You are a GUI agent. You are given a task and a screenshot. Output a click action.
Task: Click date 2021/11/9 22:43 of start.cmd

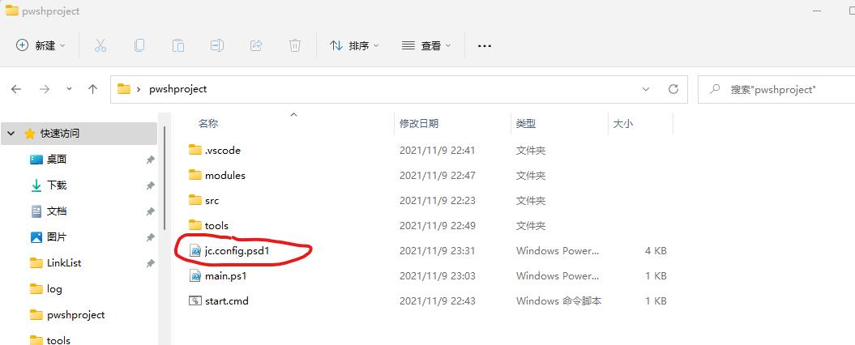coord(438,300)
